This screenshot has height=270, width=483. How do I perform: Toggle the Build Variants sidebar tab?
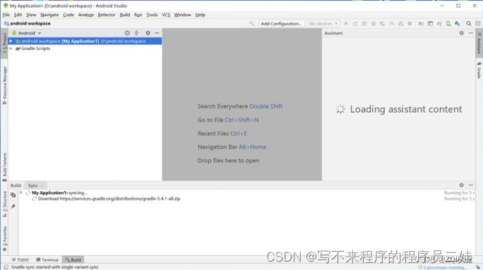4,167
